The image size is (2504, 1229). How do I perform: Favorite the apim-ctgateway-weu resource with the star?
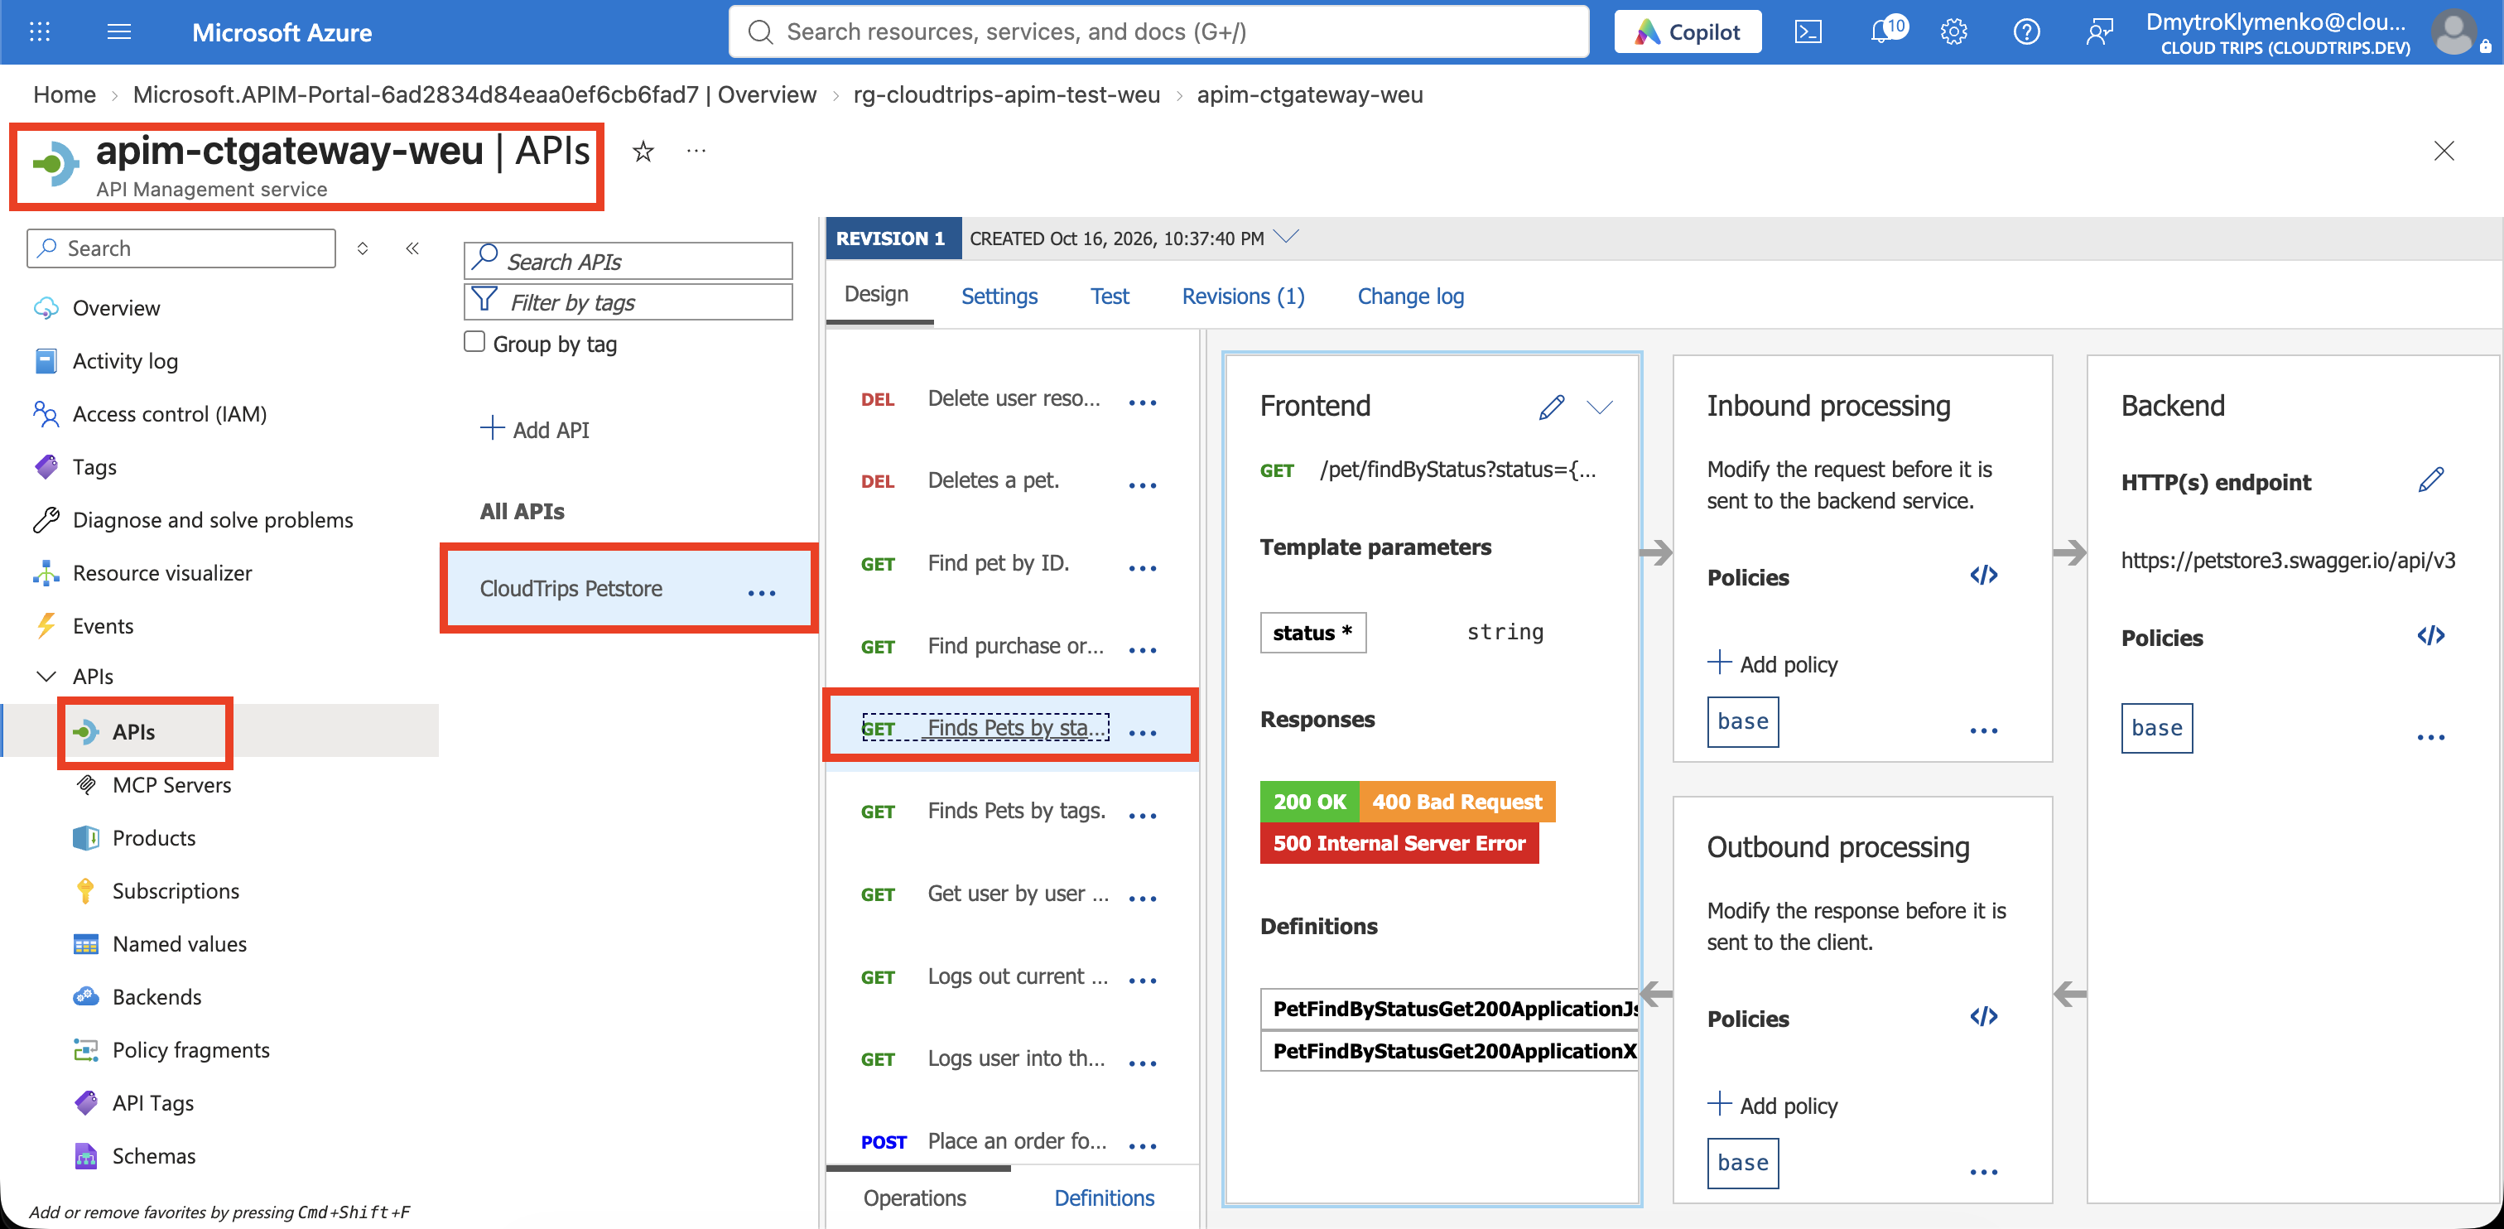pyautogui.click(x=643, y=151)
